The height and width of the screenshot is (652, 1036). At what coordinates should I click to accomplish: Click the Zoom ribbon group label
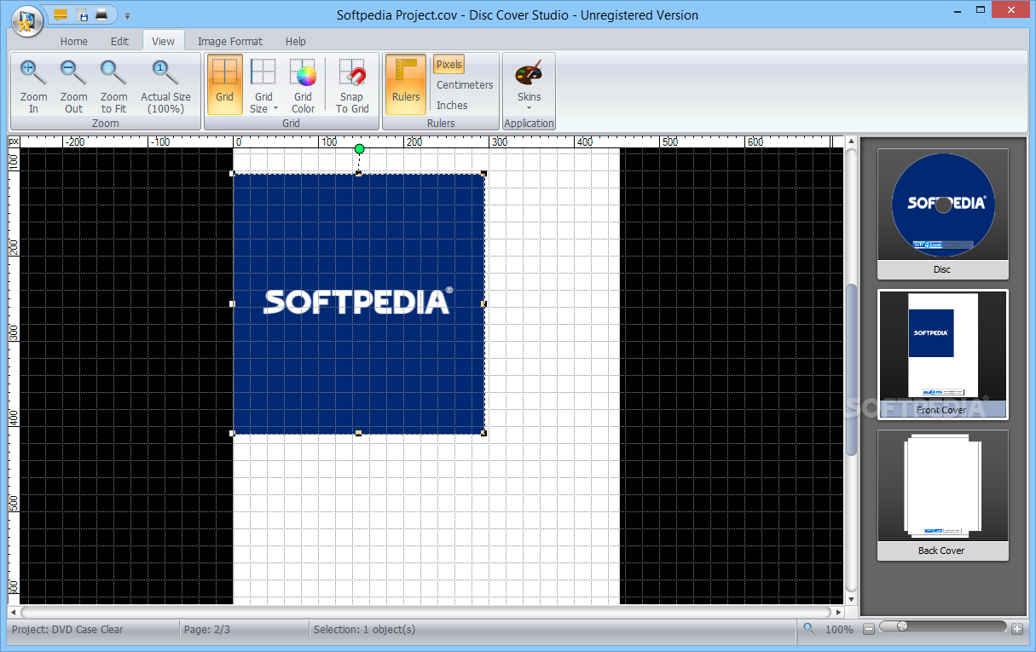point(106,124)
